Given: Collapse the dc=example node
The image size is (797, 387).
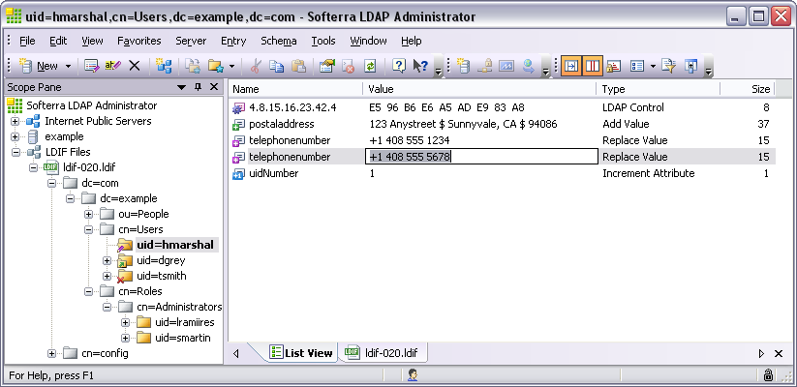Looking at the screenshot, I should (70, 198).
